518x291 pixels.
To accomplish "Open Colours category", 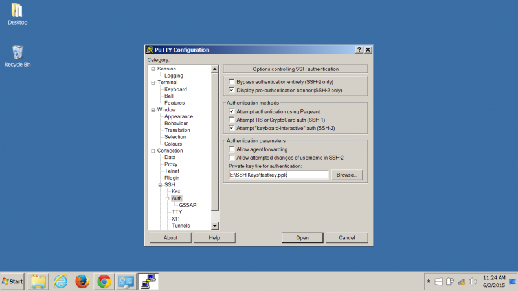I will tap(173, 144).
